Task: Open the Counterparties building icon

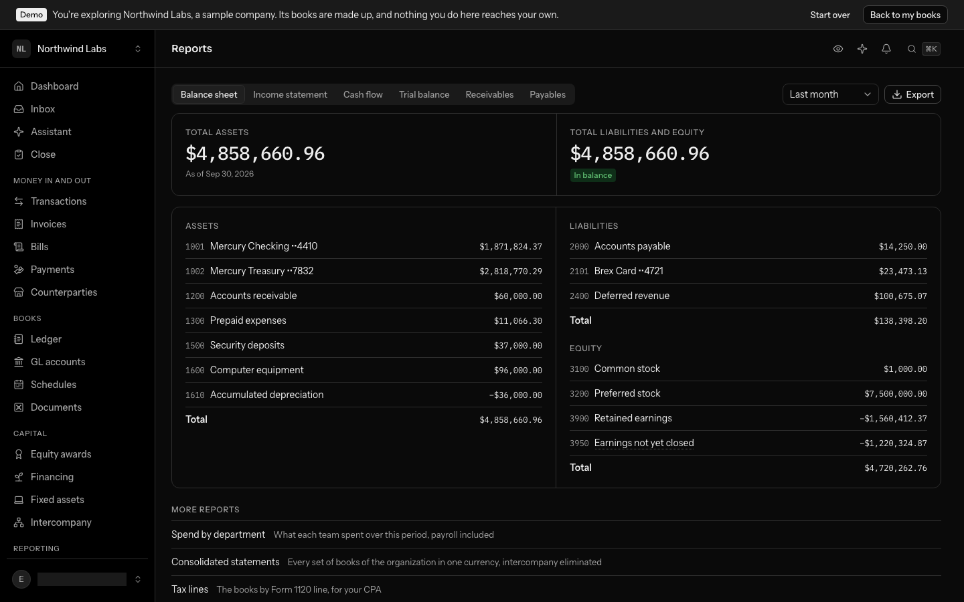Action: point(19,292)
